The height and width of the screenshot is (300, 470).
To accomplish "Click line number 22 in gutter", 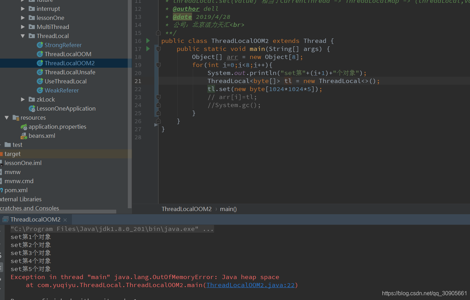I will [x=138, y=89].
